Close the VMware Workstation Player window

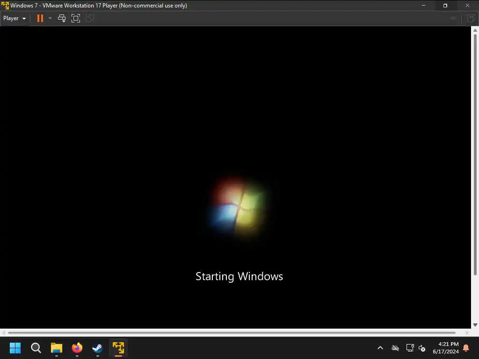467,6
